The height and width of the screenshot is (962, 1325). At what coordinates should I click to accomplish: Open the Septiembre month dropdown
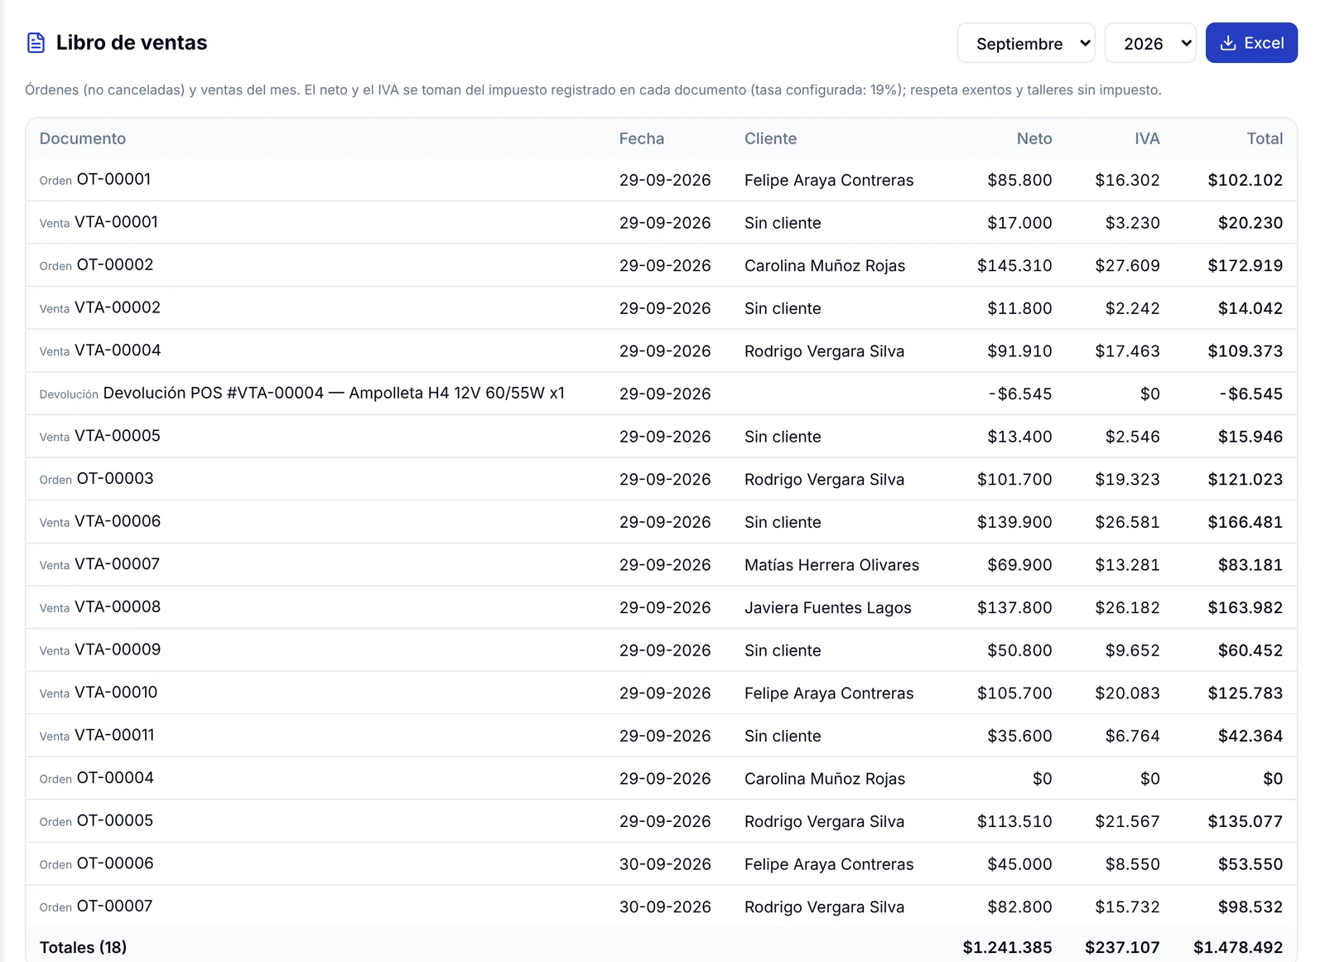pyautogui.click(x=1026, y=43)
